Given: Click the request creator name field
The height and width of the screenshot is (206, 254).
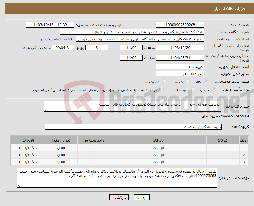Looking at the screenshot, I should point(140,39).
